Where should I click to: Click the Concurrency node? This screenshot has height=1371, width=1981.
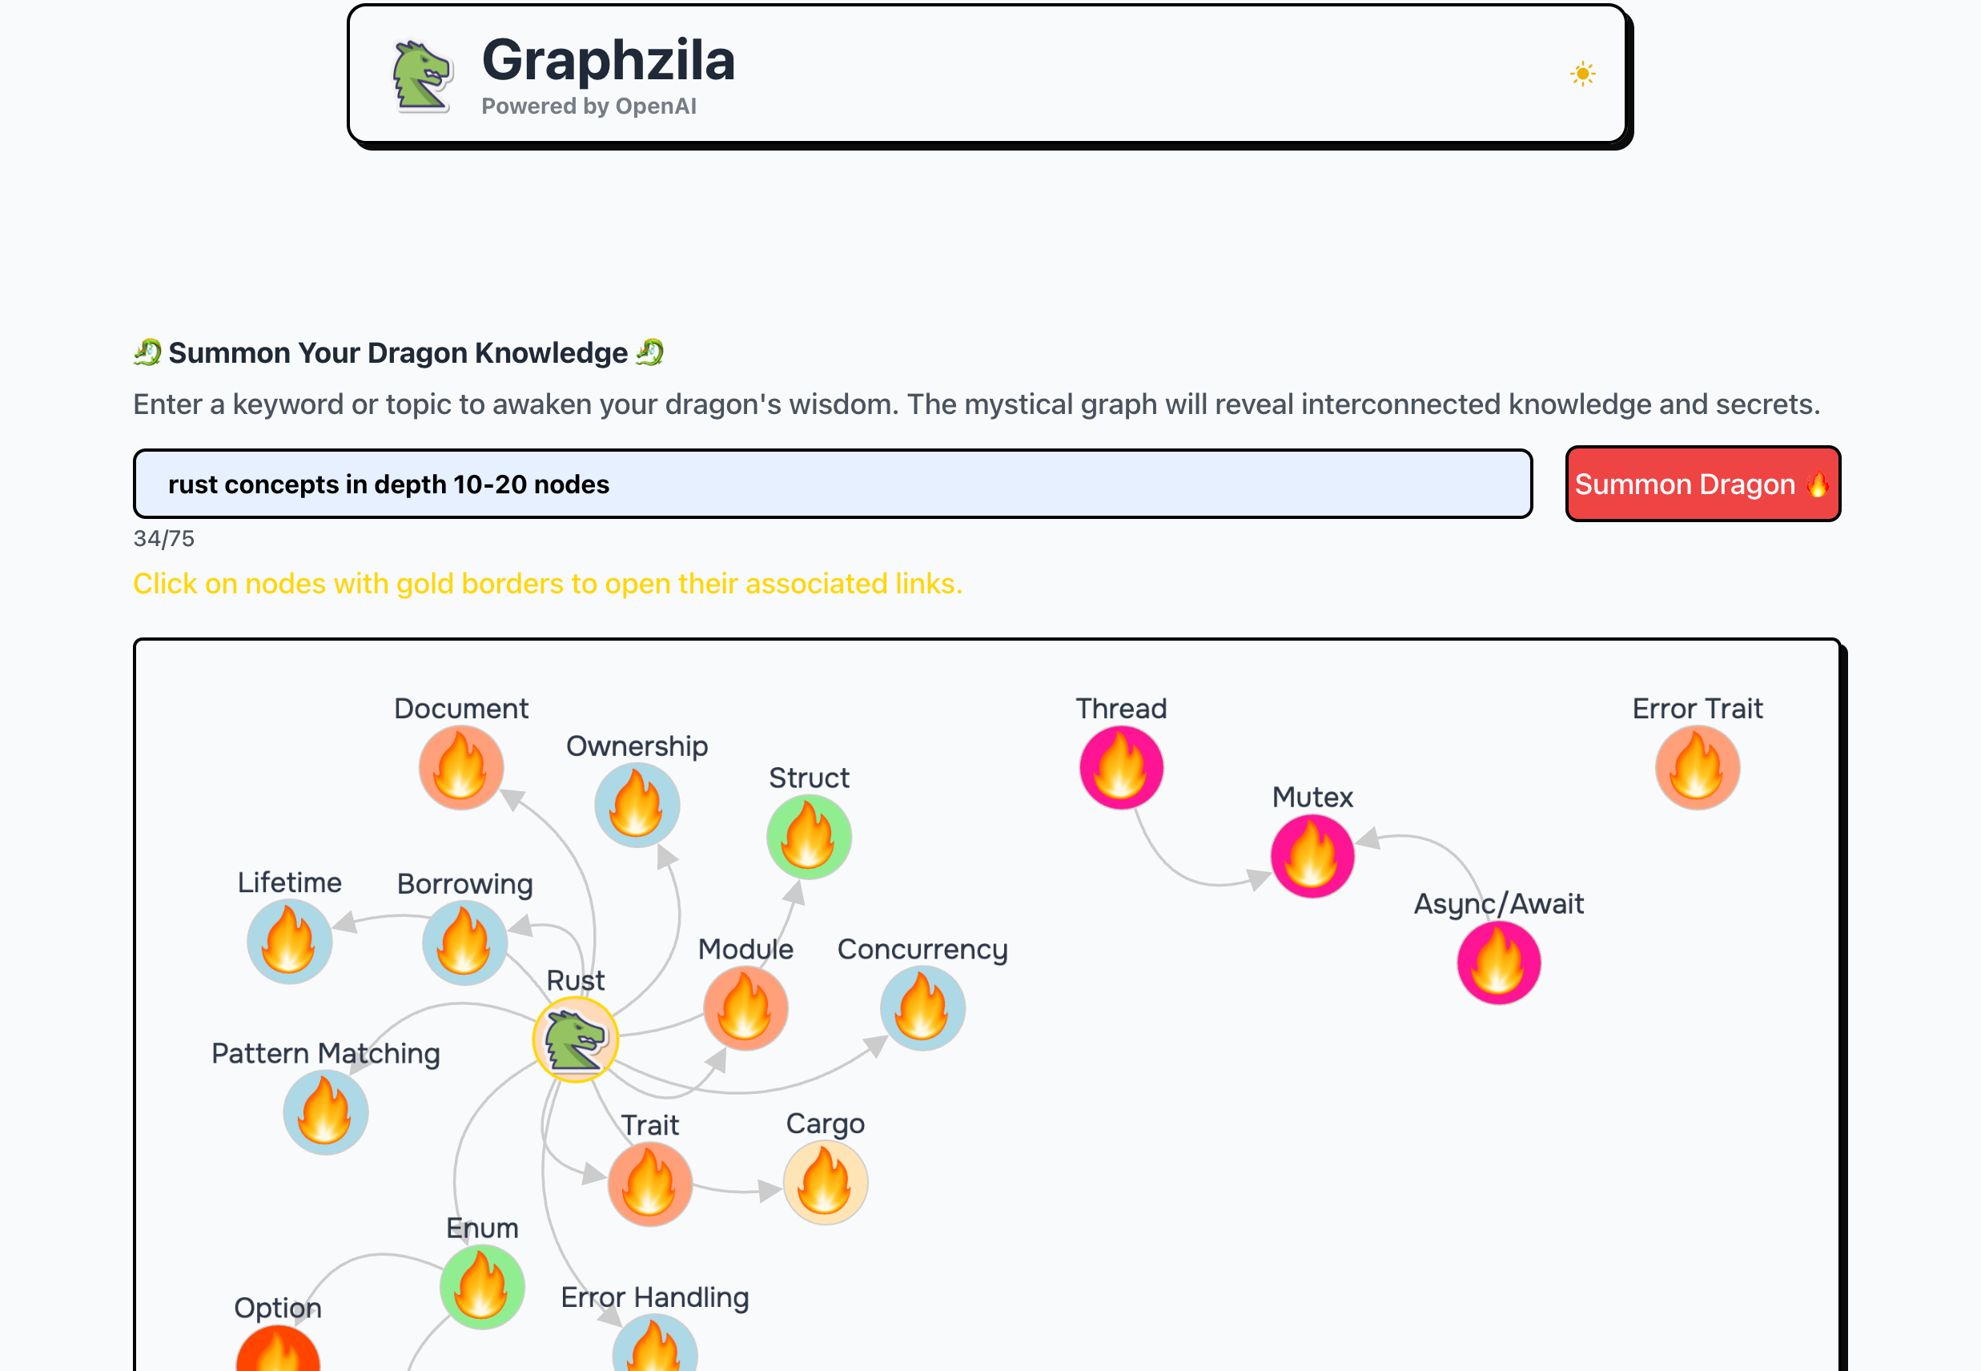pyautogui.click(x=922, y=1007)
